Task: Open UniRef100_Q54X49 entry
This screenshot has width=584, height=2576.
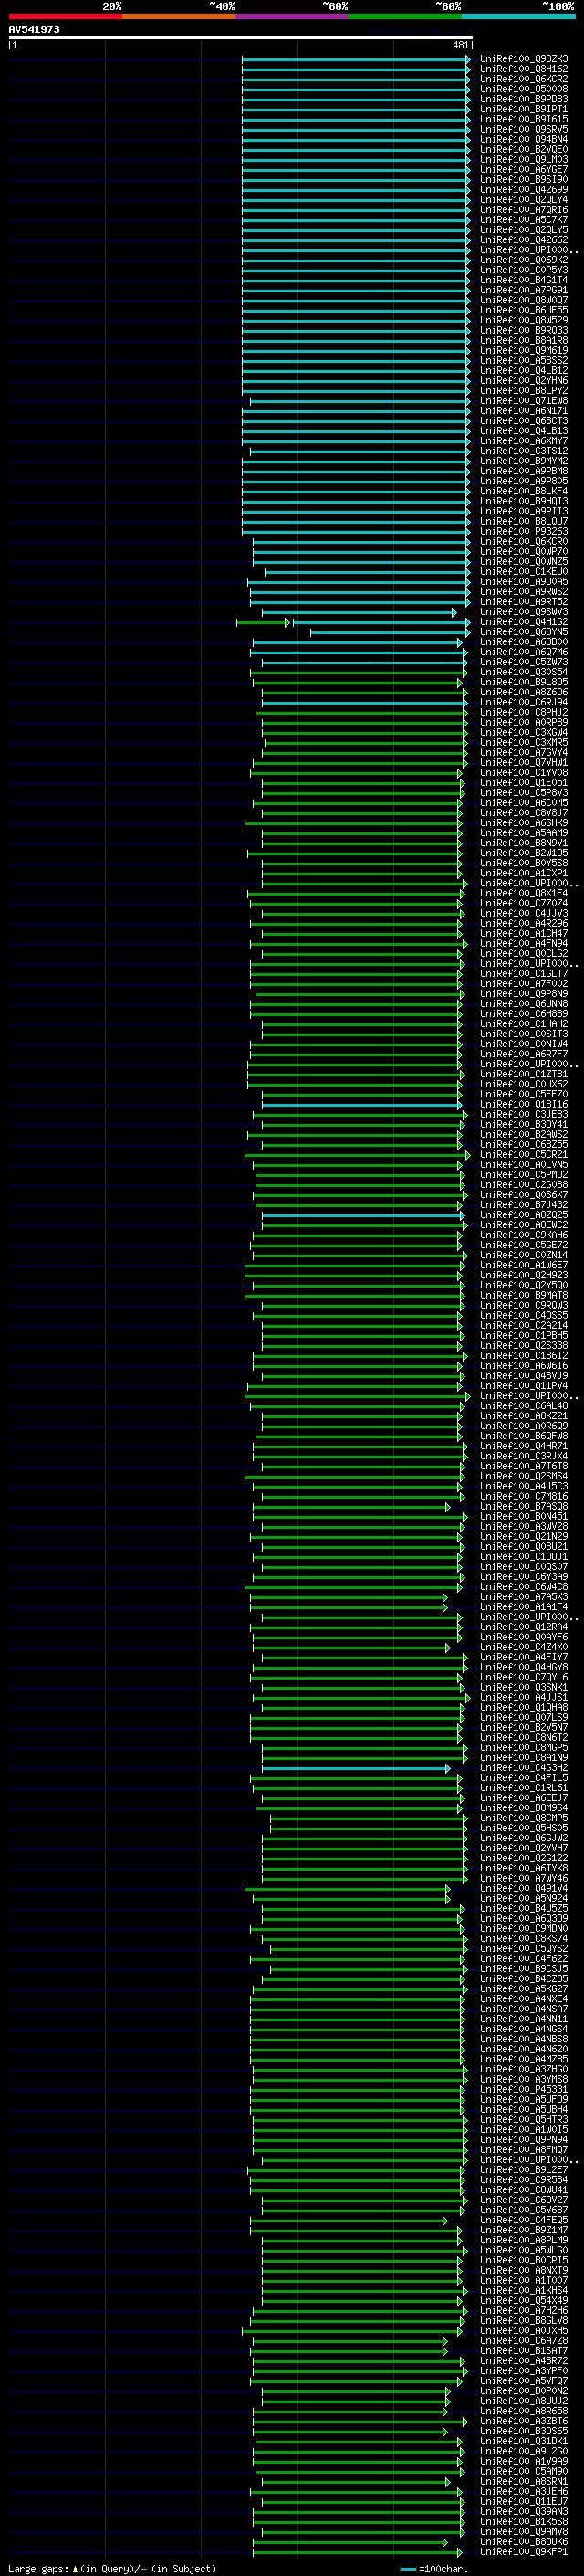Action: [x=523, y=2300]
